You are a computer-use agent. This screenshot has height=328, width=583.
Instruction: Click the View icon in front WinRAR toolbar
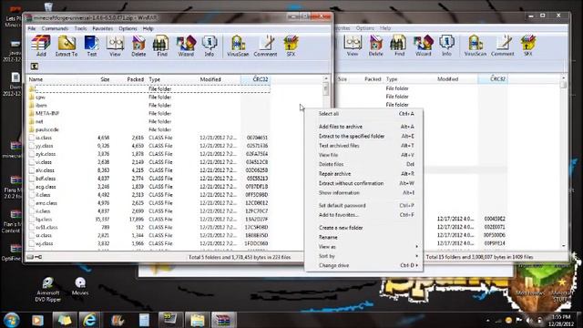coord(115,46)
